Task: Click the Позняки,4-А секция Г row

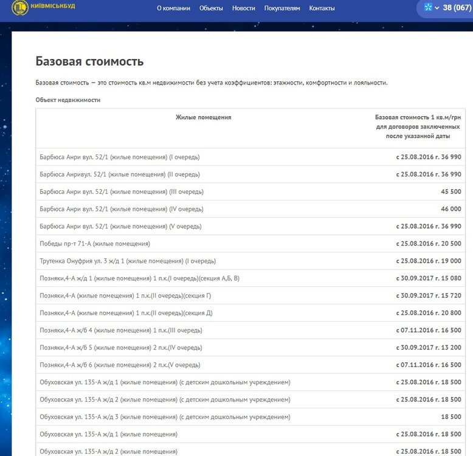Action: pyautogui.click(x=250, y=295)
